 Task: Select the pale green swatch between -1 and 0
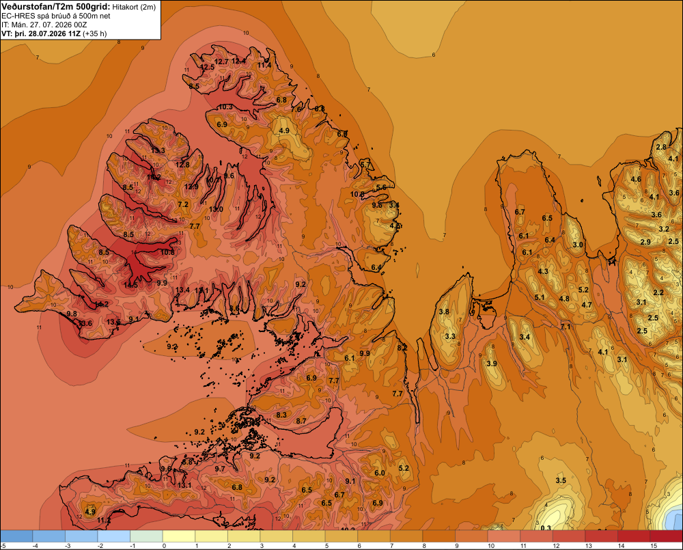146,536
